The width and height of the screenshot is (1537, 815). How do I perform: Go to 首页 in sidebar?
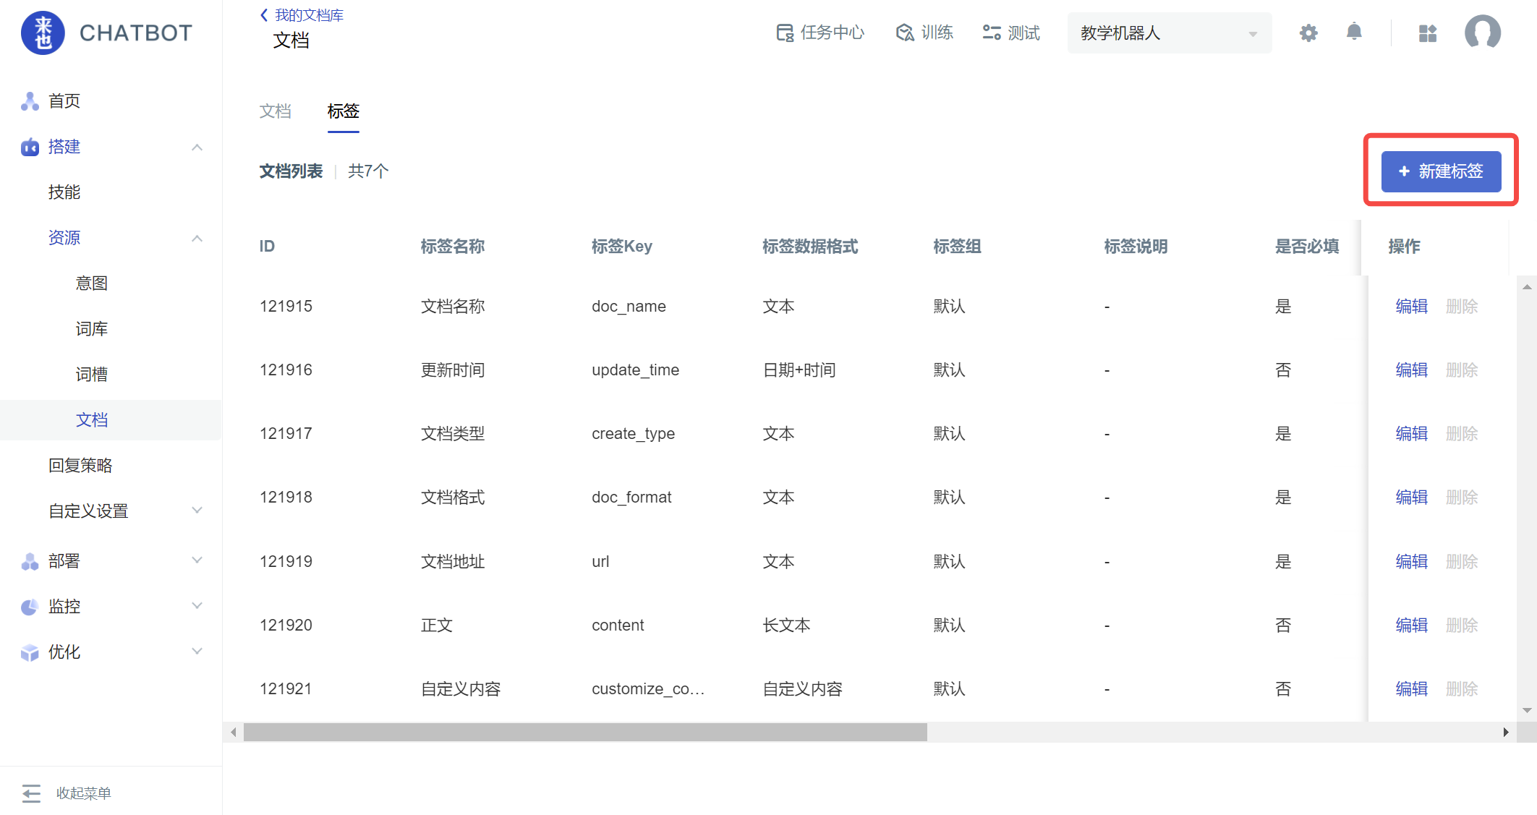coord(64,101)
